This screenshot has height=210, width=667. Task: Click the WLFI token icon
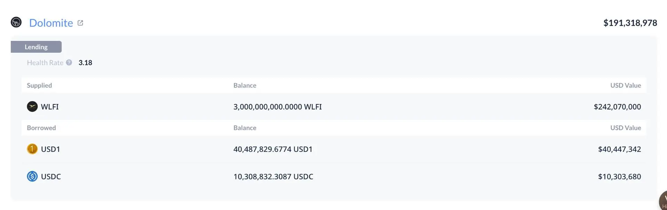(x=32, y=106)
